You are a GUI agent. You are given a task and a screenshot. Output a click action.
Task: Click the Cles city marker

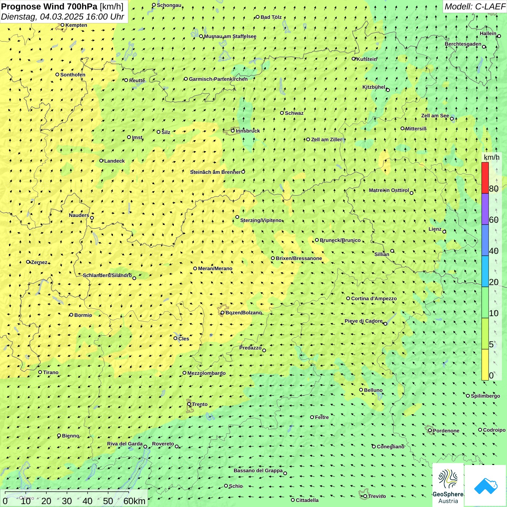click(x=175, y=338)
